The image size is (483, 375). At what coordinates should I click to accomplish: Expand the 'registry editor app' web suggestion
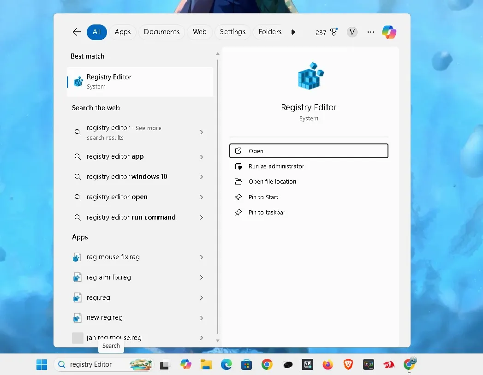[201, 157]
